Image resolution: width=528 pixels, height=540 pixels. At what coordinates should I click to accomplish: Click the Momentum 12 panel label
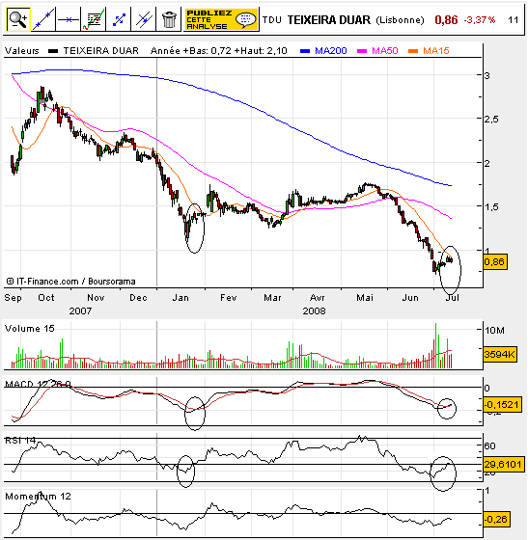(38, 497)
